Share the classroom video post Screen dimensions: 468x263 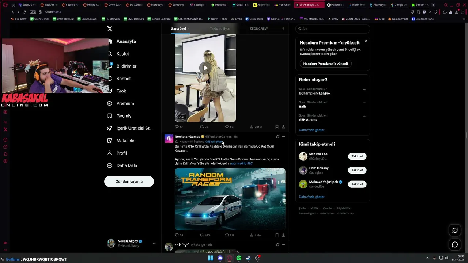[x=283, y=127]
